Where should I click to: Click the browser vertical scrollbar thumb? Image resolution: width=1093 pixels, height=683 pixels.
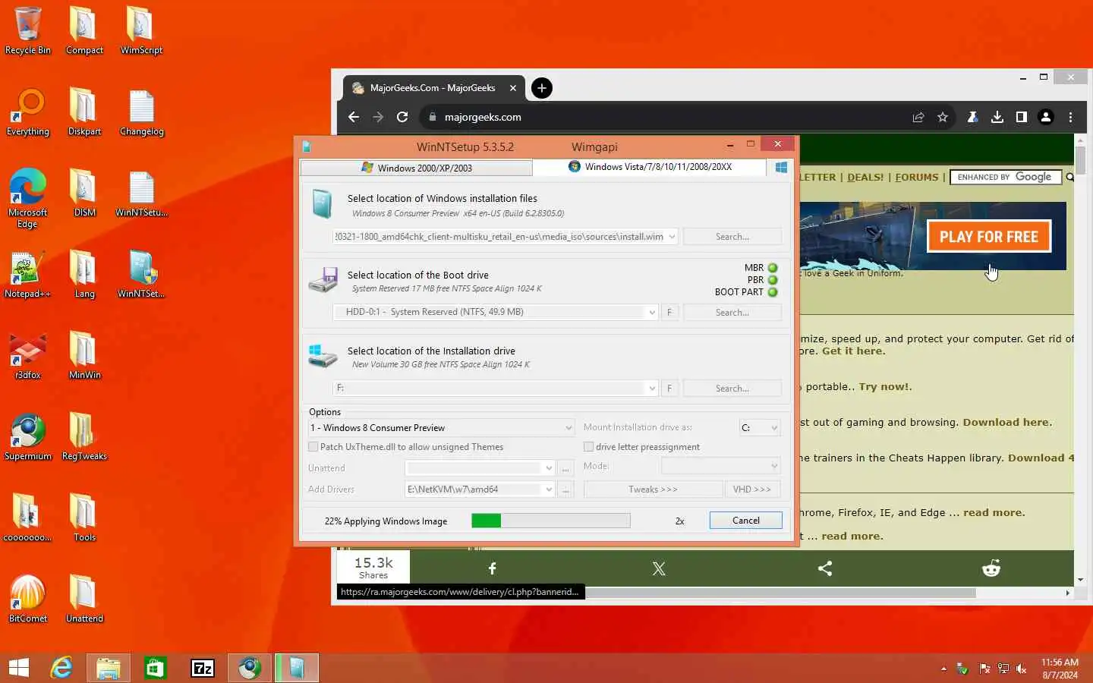(1080, 160)
